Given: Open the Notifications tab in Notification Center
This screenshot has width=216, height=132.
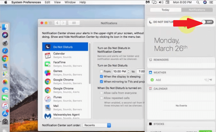Looking at the screenshot, I should [x=197, y=10].
